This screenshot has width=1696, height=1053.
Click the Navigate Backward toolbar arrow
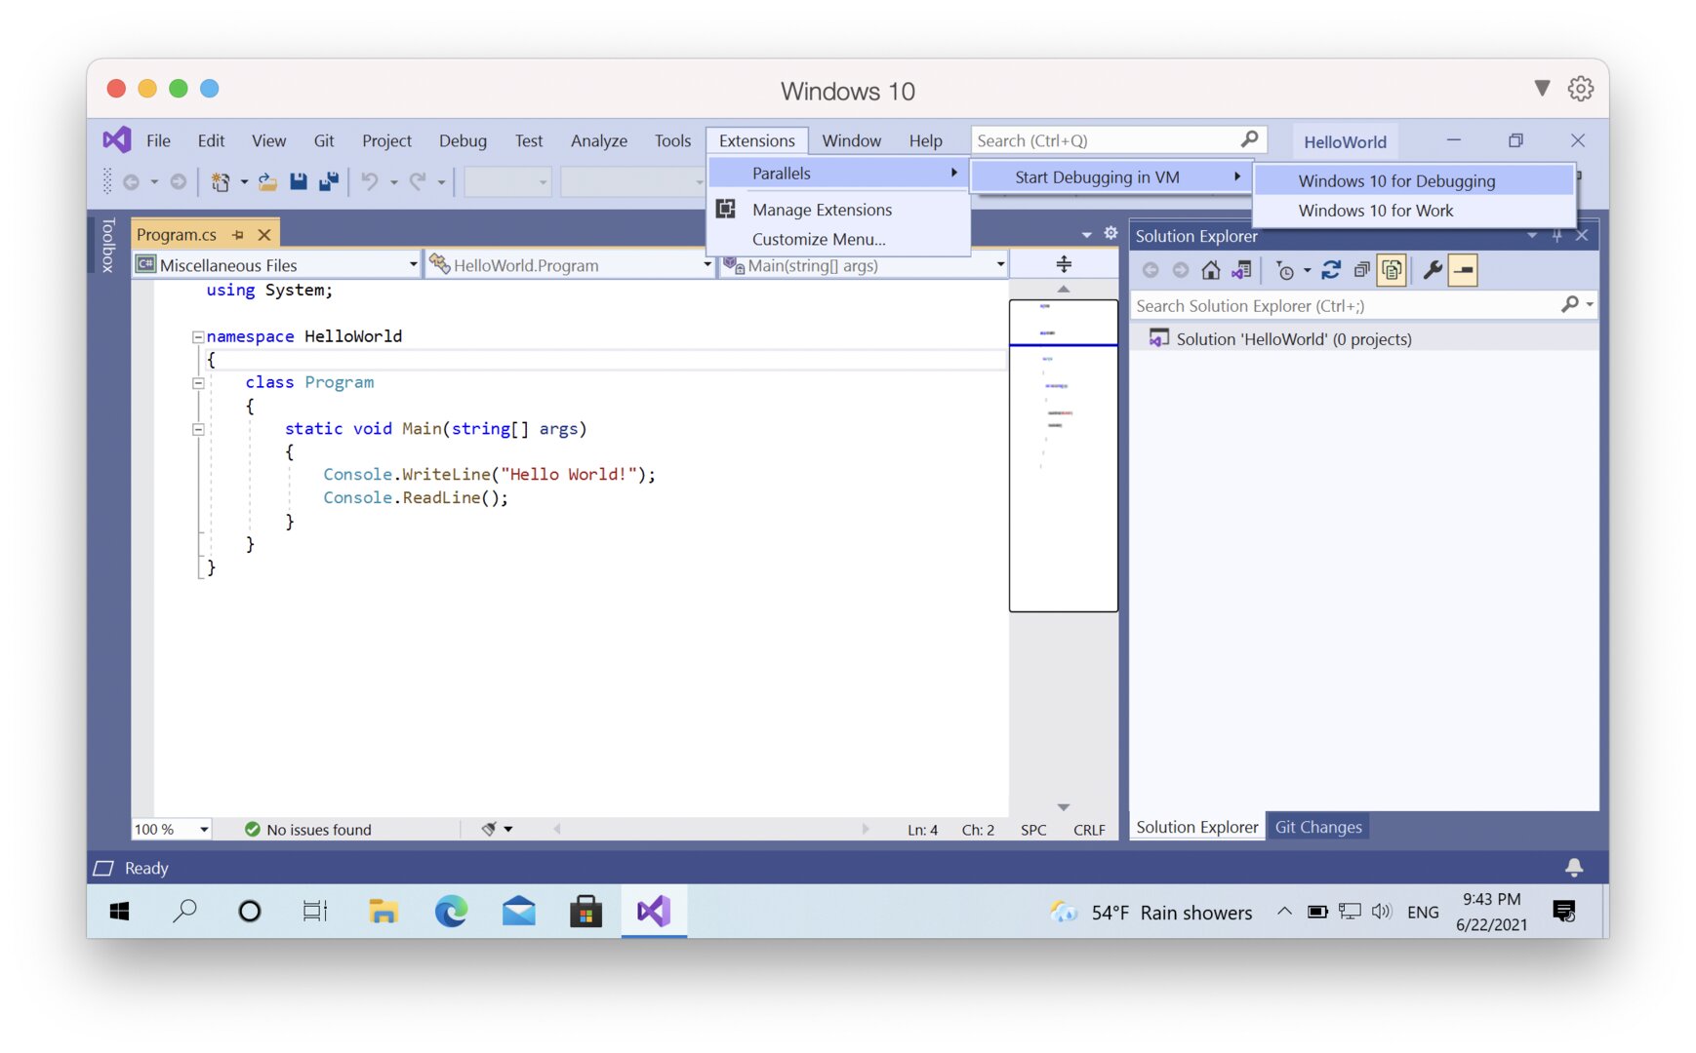[x=131, y=181]
